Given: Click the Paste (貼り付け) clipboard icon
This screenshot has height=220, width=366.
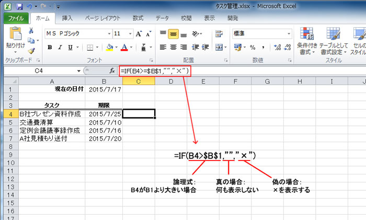Looking at the screenshot, I should tap(15, 37).
